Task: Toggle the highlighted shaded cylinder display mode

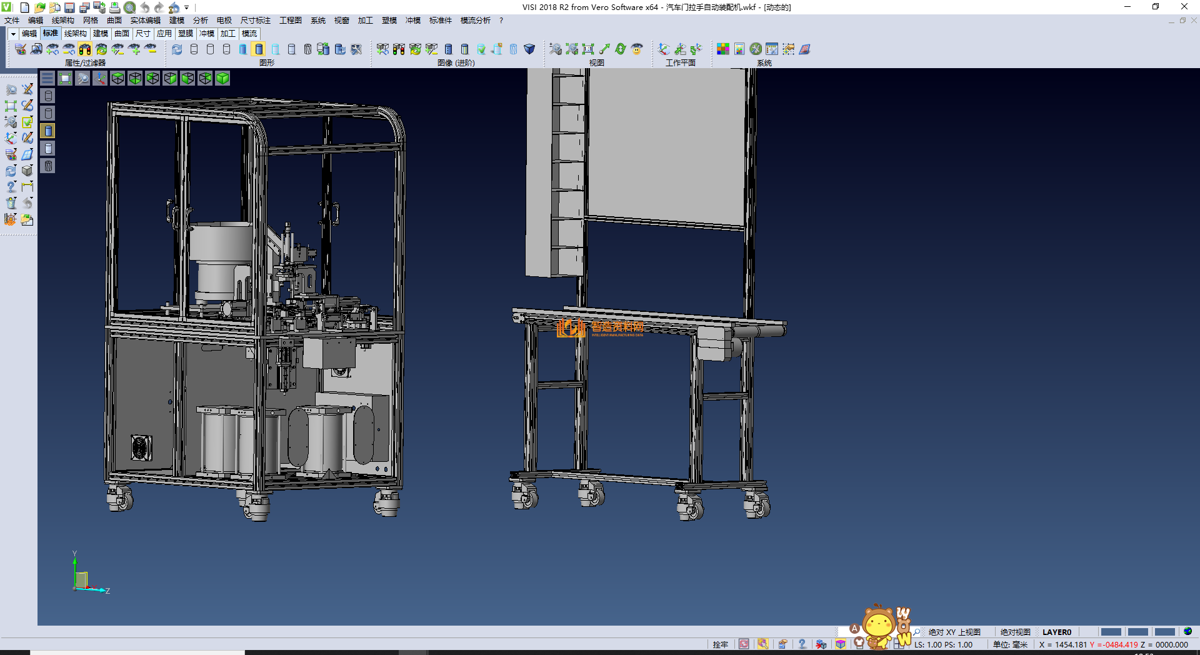Action: pyautogui.click(x=259, y=49)
